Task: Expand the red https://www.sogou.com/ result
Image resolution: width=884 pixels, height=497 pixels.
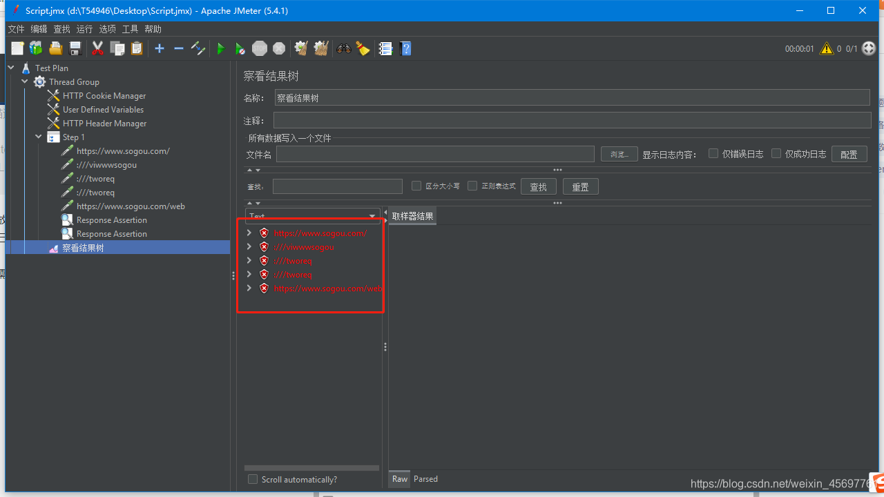Action: [249, 233]
